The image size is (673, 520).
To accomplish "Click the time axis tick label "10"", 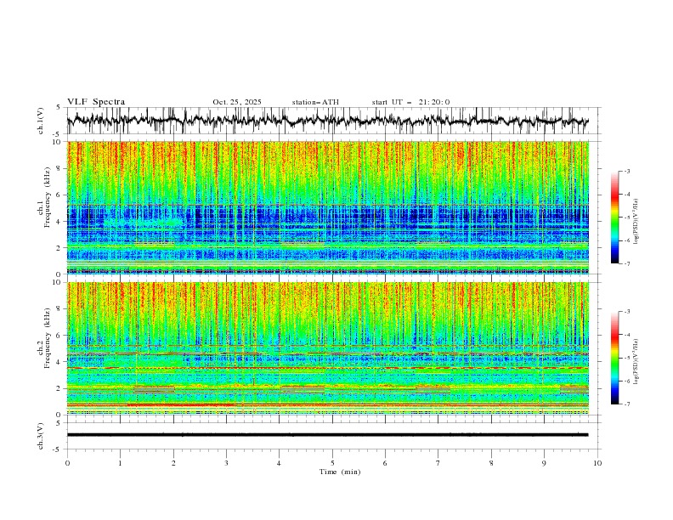I will pos(597,463).
